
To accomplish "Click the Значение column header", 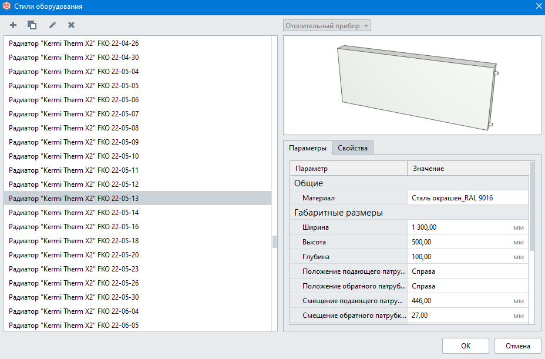I will (x=468, y=169).
